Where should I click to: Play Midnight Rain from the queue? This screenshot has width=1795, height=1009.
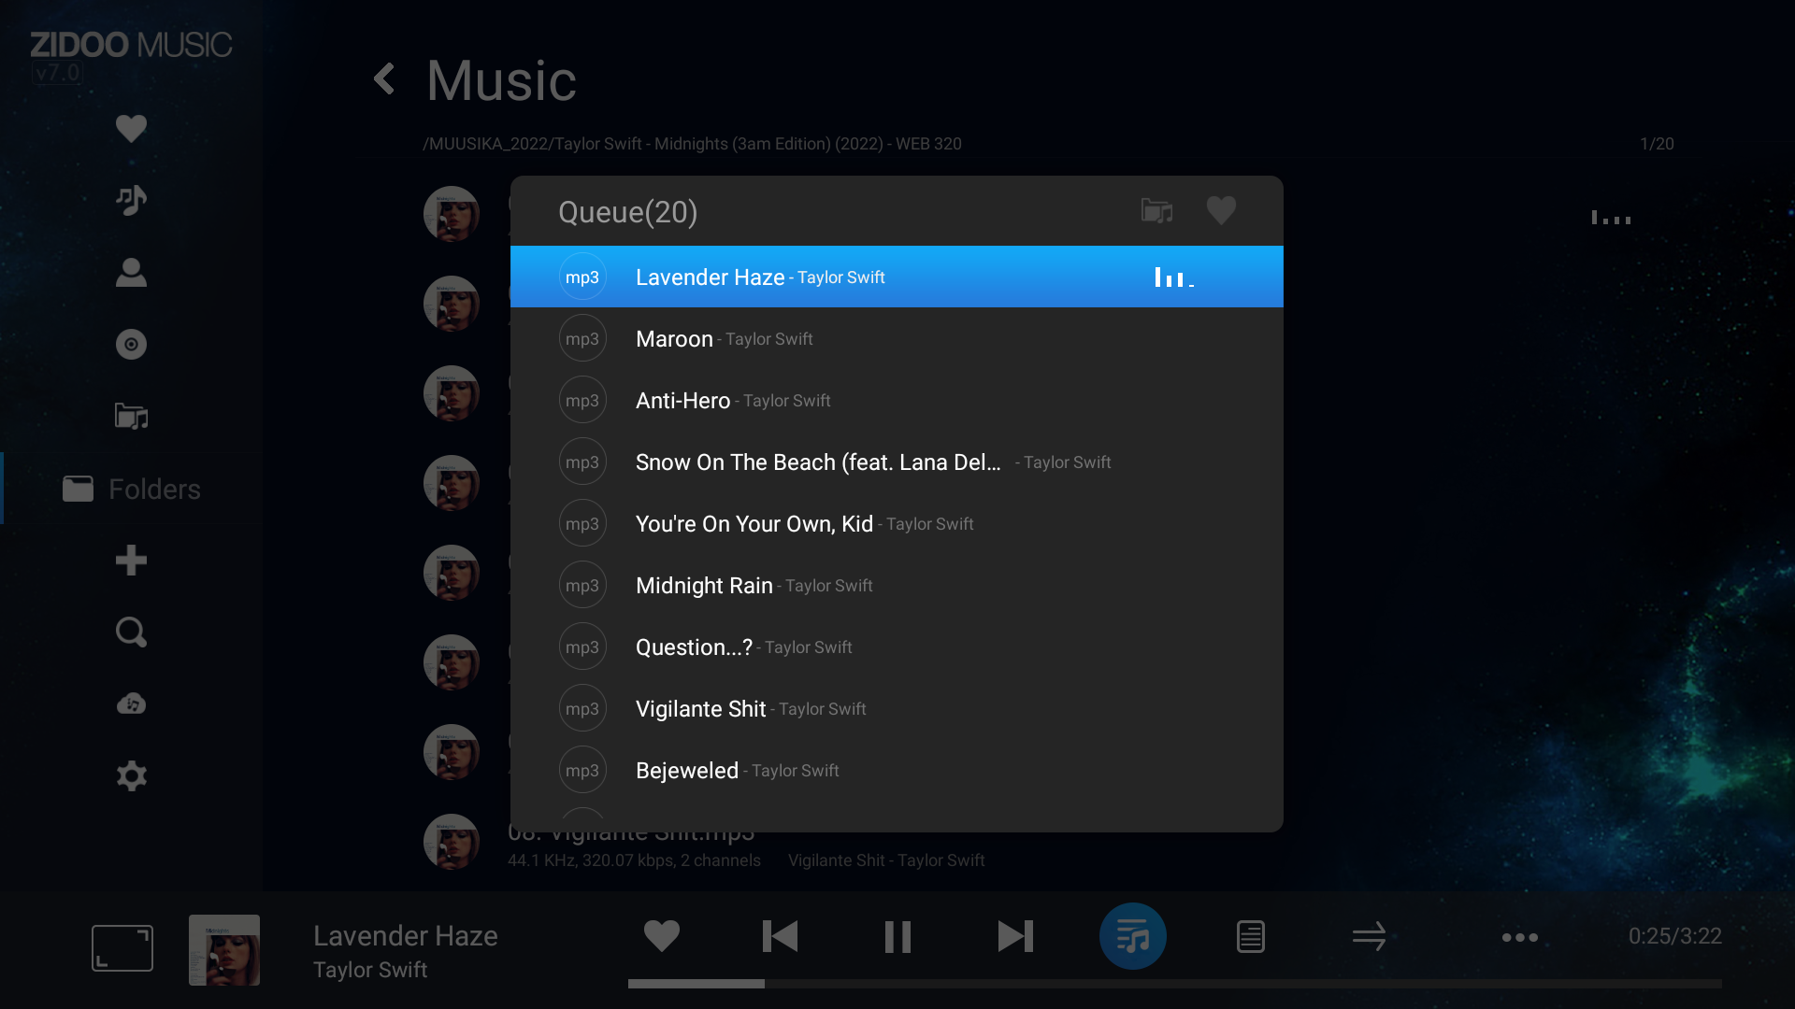[897, 585]
